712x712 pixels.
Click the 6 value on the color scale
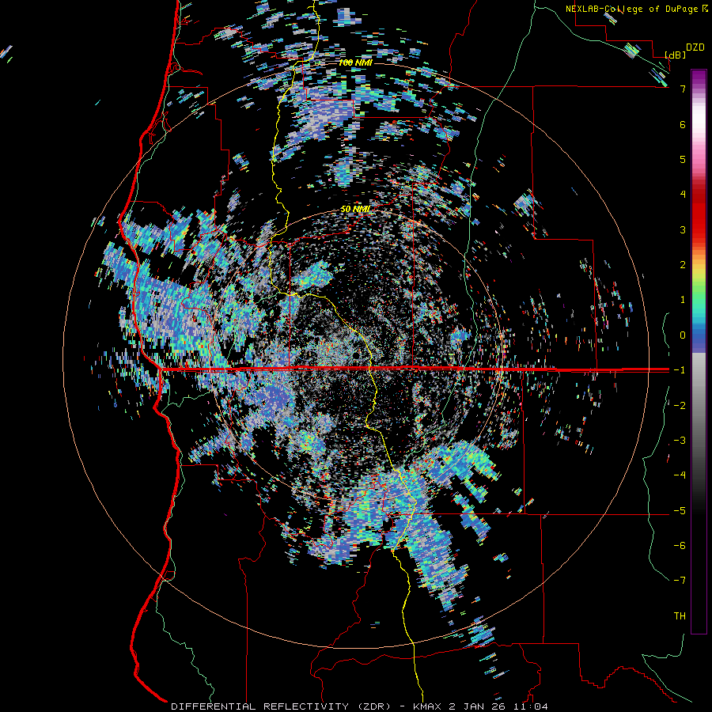pos(683,124)
